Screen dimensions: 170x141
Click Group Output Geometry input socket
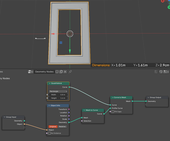tap(146, 101)
